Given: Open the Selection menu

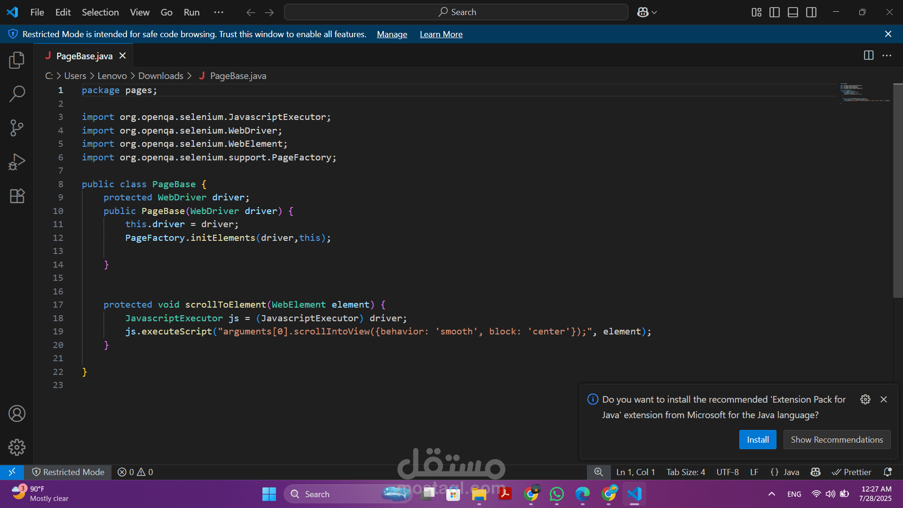Looking at the screenshot, I should 100,12.
